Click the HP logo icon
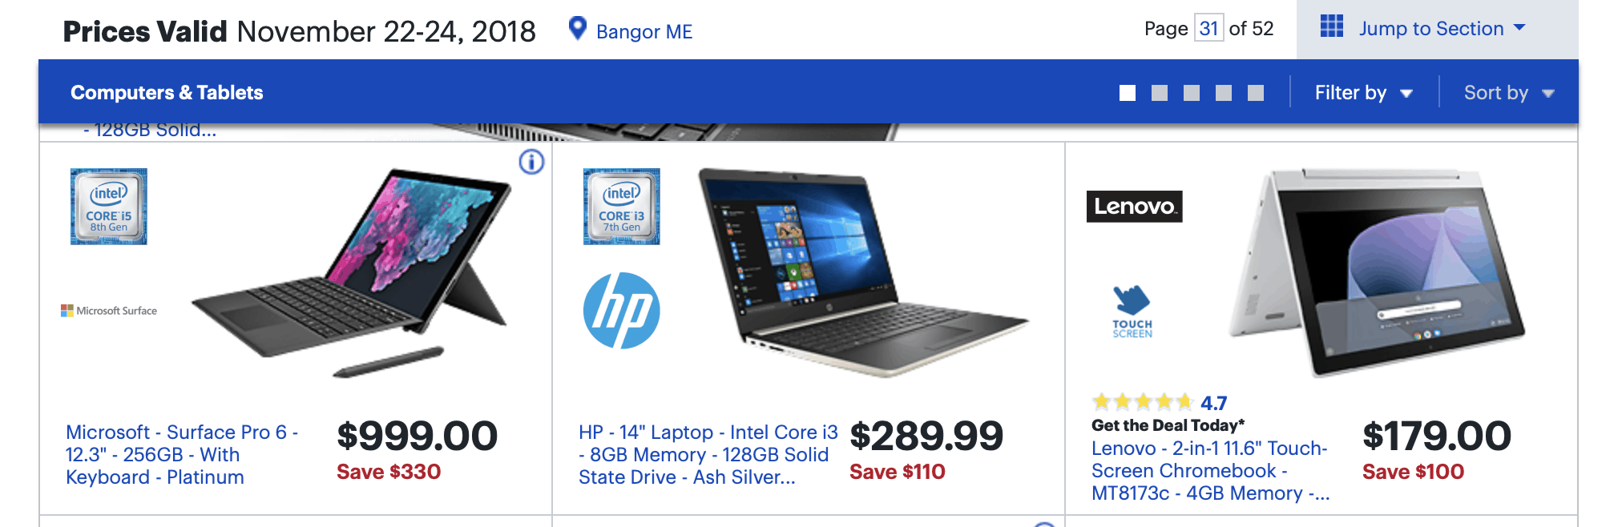Screen dimensions: 1622x527 pos(622,311)
